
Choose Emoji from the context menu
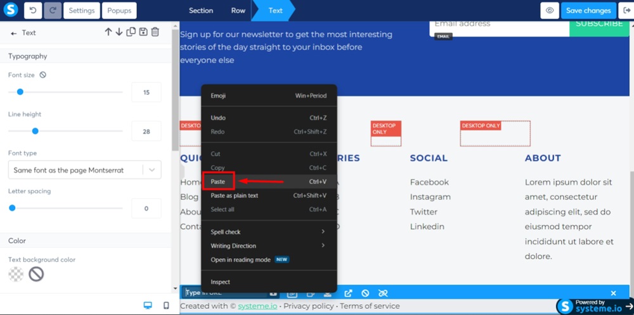tap(268, 96)
